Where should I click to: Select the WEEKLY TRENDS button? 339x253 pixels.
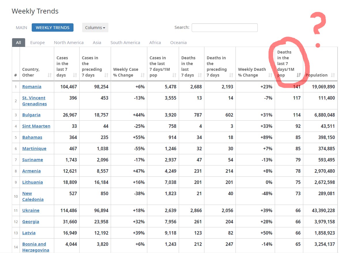coord(52,28)
